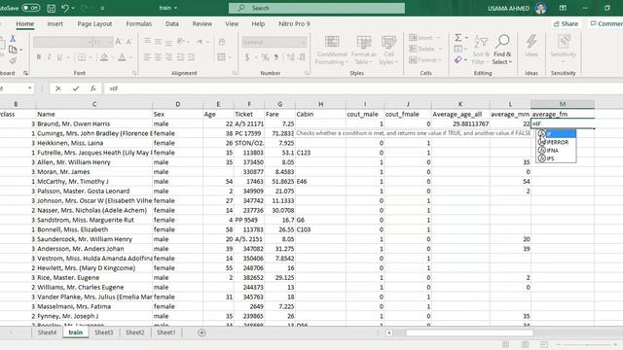Open Cell Styles gallery
This screenshot has width=623, height=350.
pyautogui.click(x=388, y=50)
